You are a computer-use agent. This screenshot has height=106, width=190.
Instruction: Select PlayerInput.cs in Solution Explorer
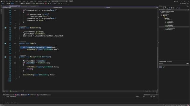(x=170, y=29)
